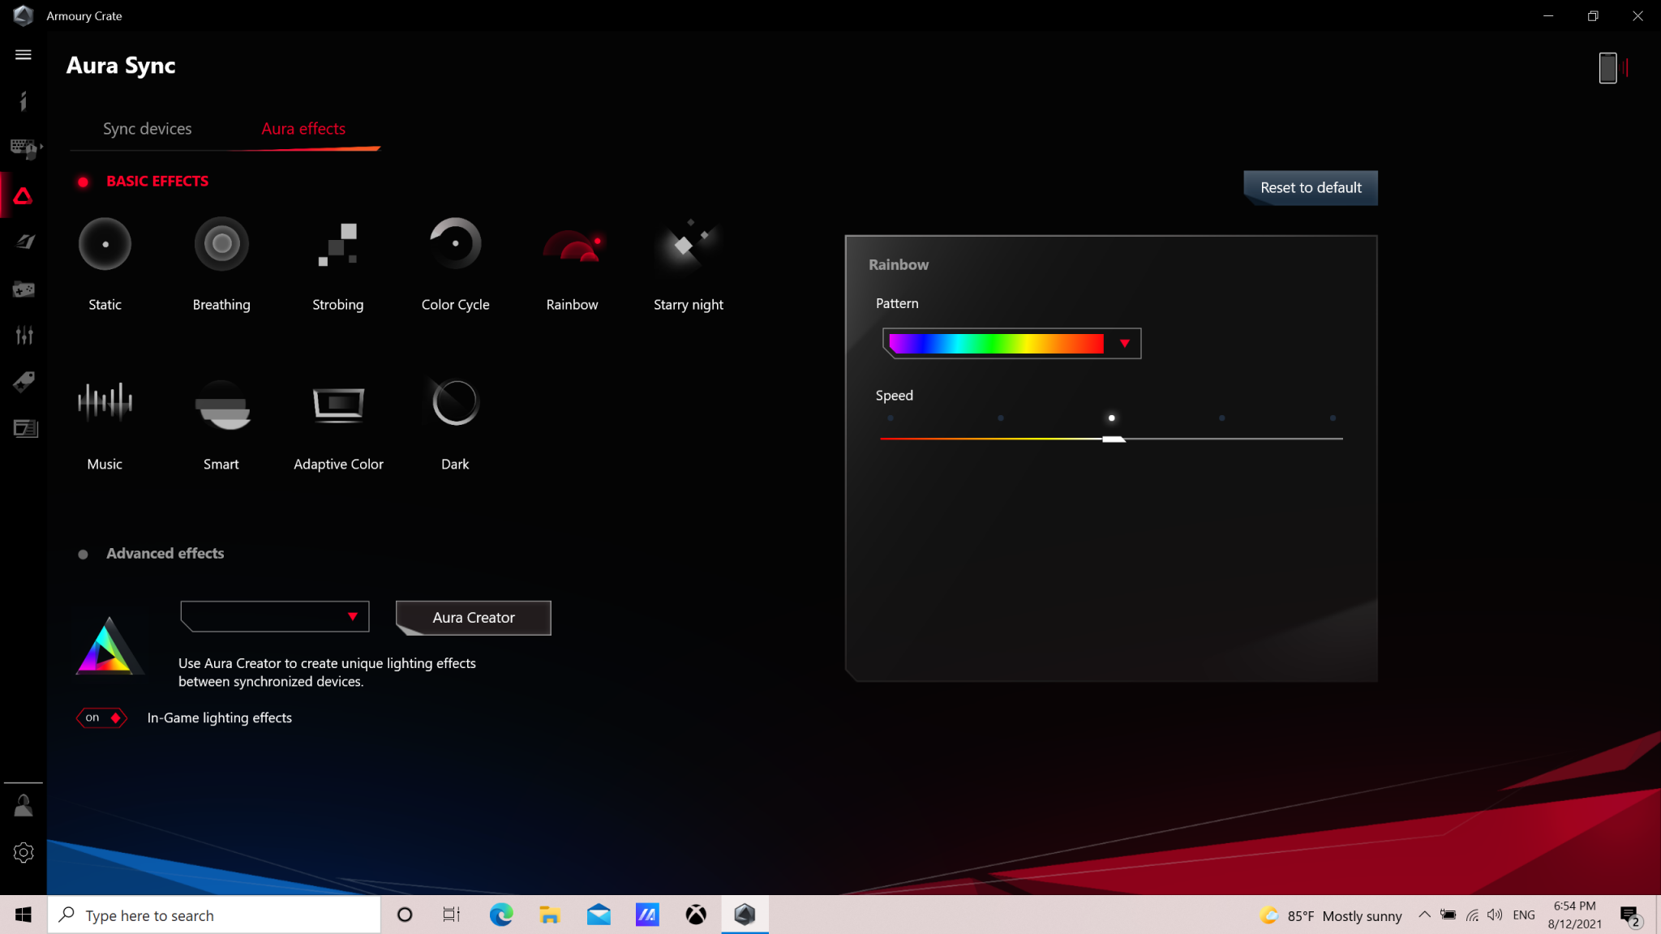
Task: Open MyASUS app from taskbar
Action: pyautogui.click(x=647, y=915)
